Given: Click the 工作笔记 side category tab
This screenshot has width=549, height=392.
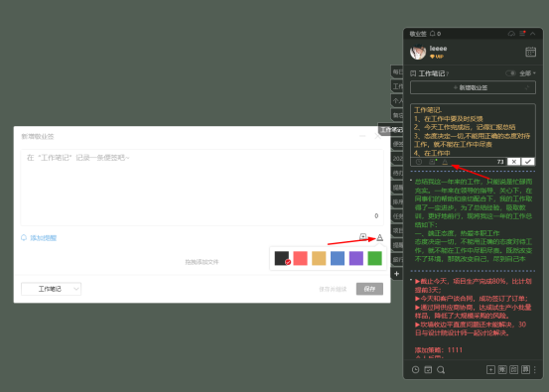Looking at the screenshot, I should click(x=391, y=129).
